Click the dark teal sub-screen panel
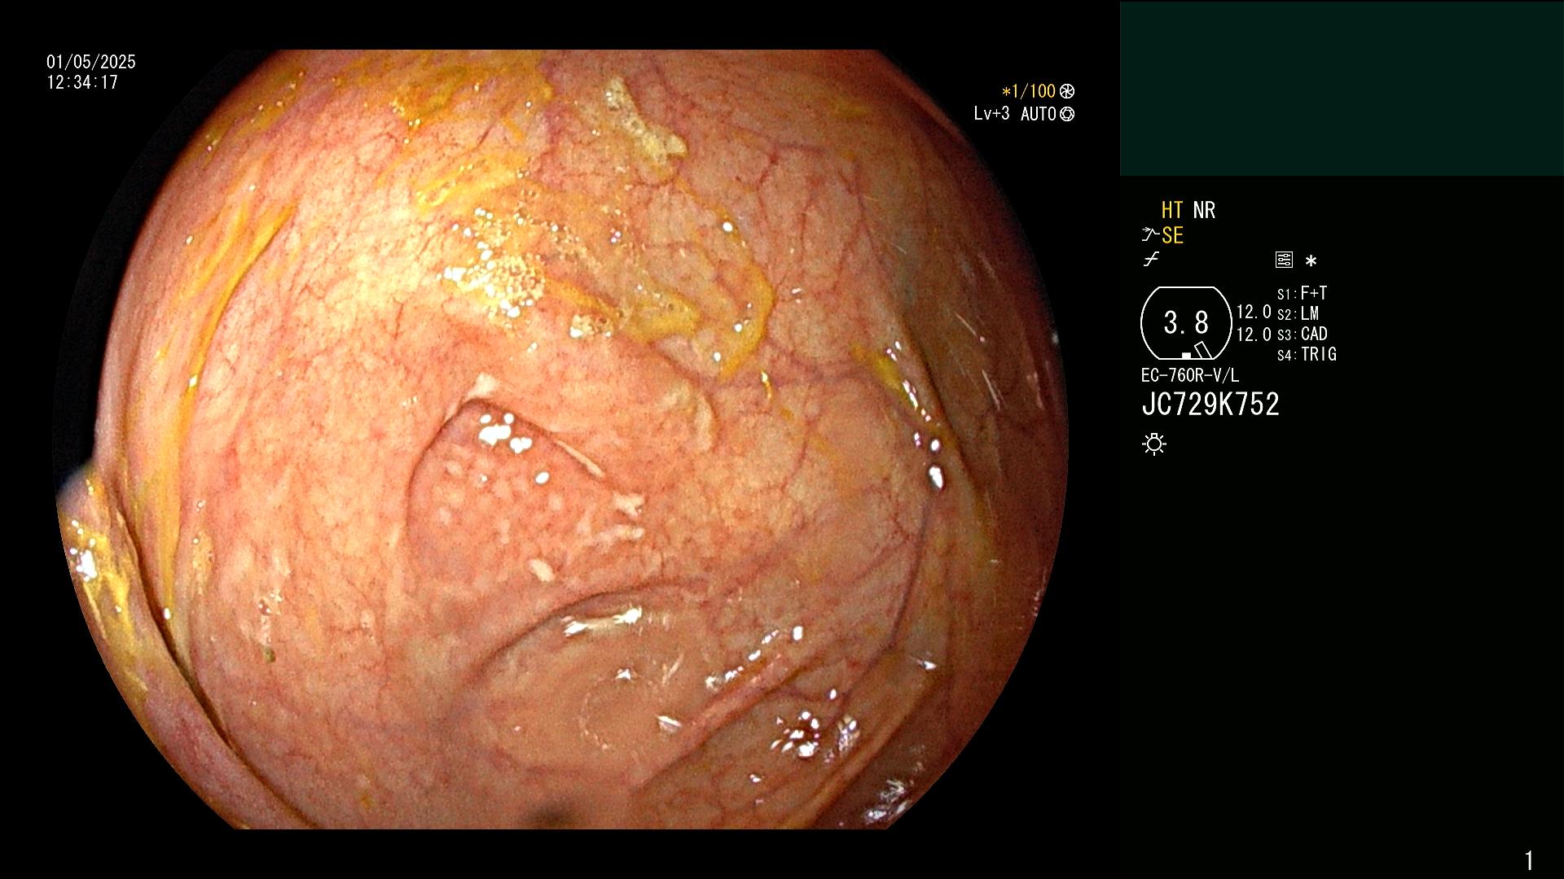This screenshot has height=879, width=1564. click(x=1342, y=88)
